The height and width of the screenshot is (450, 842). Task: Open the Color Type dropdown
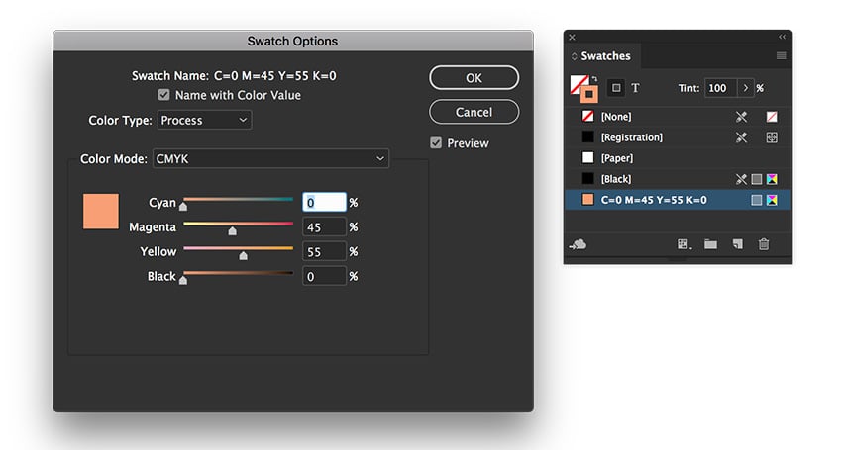pyautogui.click(x=204, y=121)
